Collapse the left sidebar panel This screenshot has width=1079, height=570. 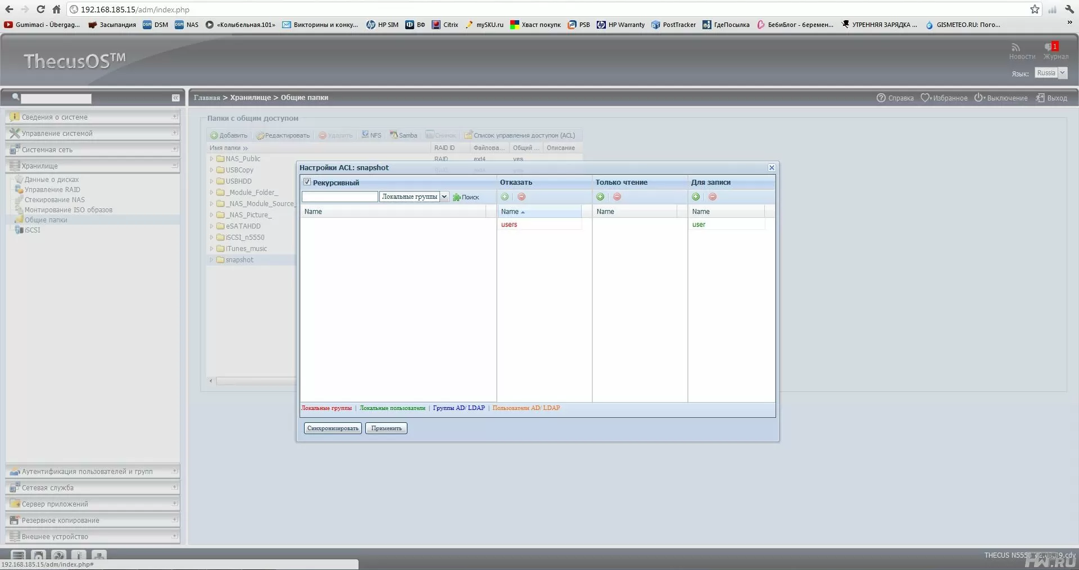[175, 98]
